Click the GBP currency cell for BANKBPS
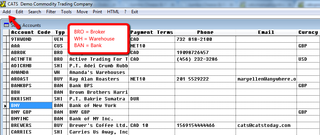The height and width of the screenshot is (135, 320). [x=308, y=85]
